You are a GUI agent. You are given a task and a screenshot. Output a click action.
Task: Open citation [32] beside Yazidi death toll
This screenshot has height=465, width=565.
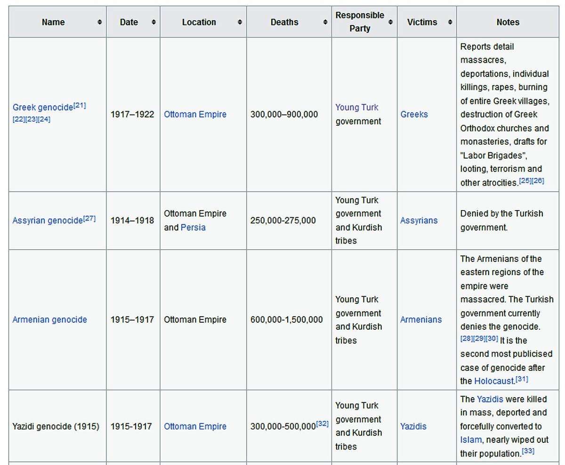[322, 424]
